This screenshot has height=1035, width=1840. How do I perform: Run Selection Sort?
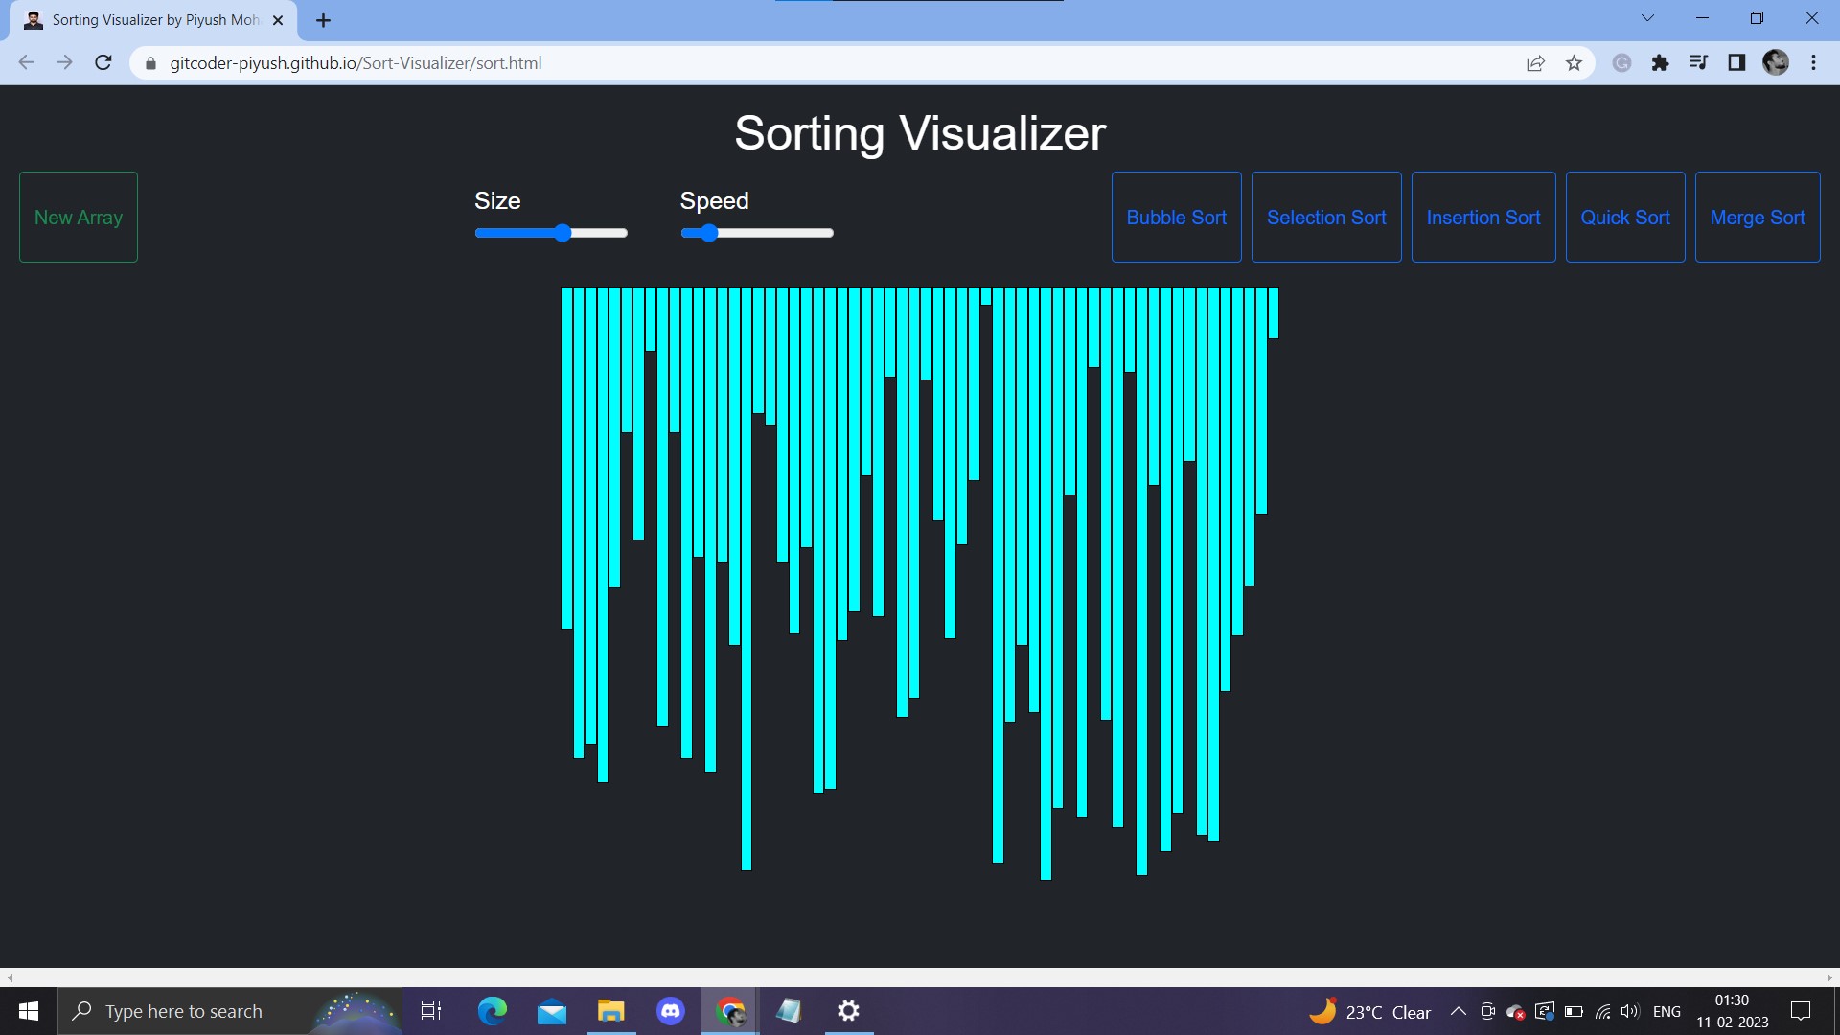[x=1326, y=217]
